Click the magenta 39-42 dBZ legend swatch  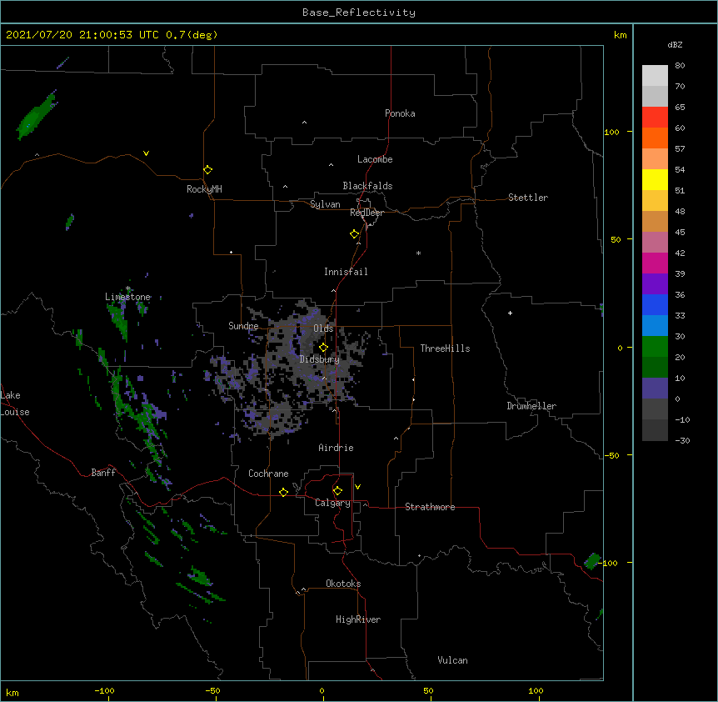(x=655, y=263)
